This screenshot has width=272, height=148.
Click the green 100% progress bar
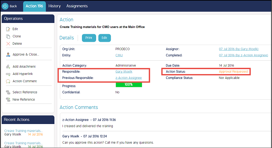point(129,85)
